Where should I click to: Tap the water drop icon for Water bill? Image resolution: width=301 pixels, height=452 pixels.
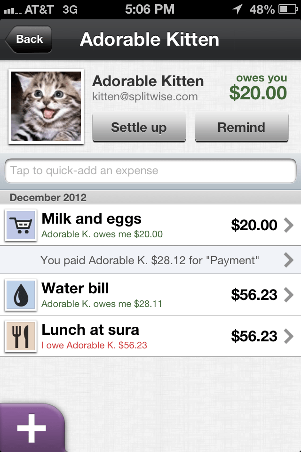tap(21, 295)
